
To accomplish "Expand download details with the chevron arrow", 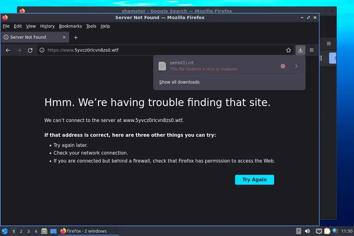I will [296, 66].
